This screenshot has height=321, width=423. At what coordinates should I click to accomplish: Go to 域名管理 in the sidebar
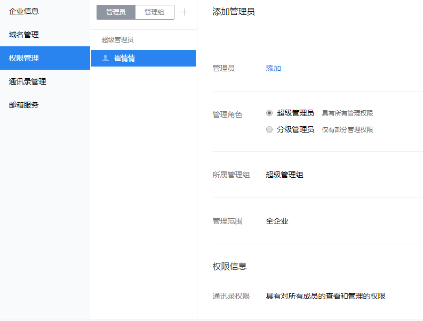24,35
